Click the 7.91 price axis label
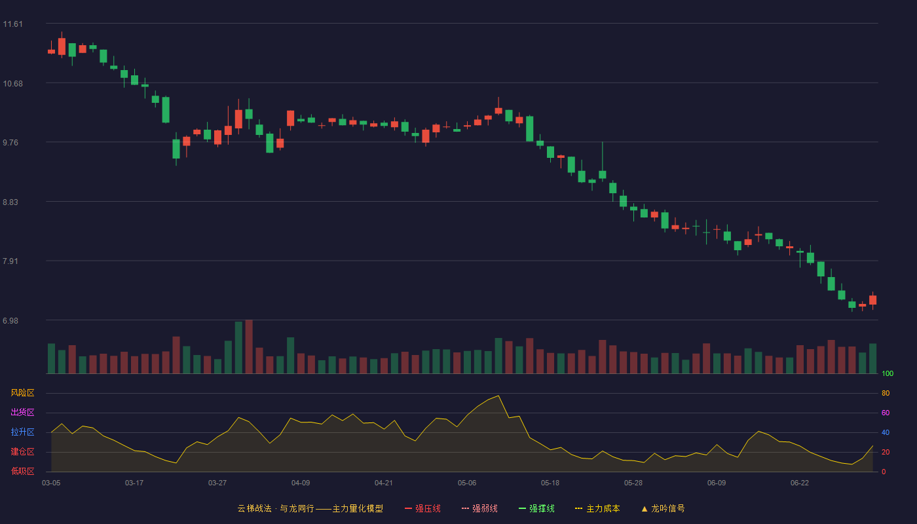This screenshot has height=524, width=917. 10,261
